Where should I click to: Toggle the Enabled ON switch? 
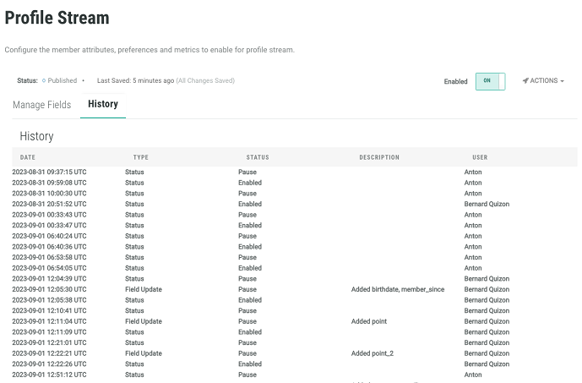(490, 81)
